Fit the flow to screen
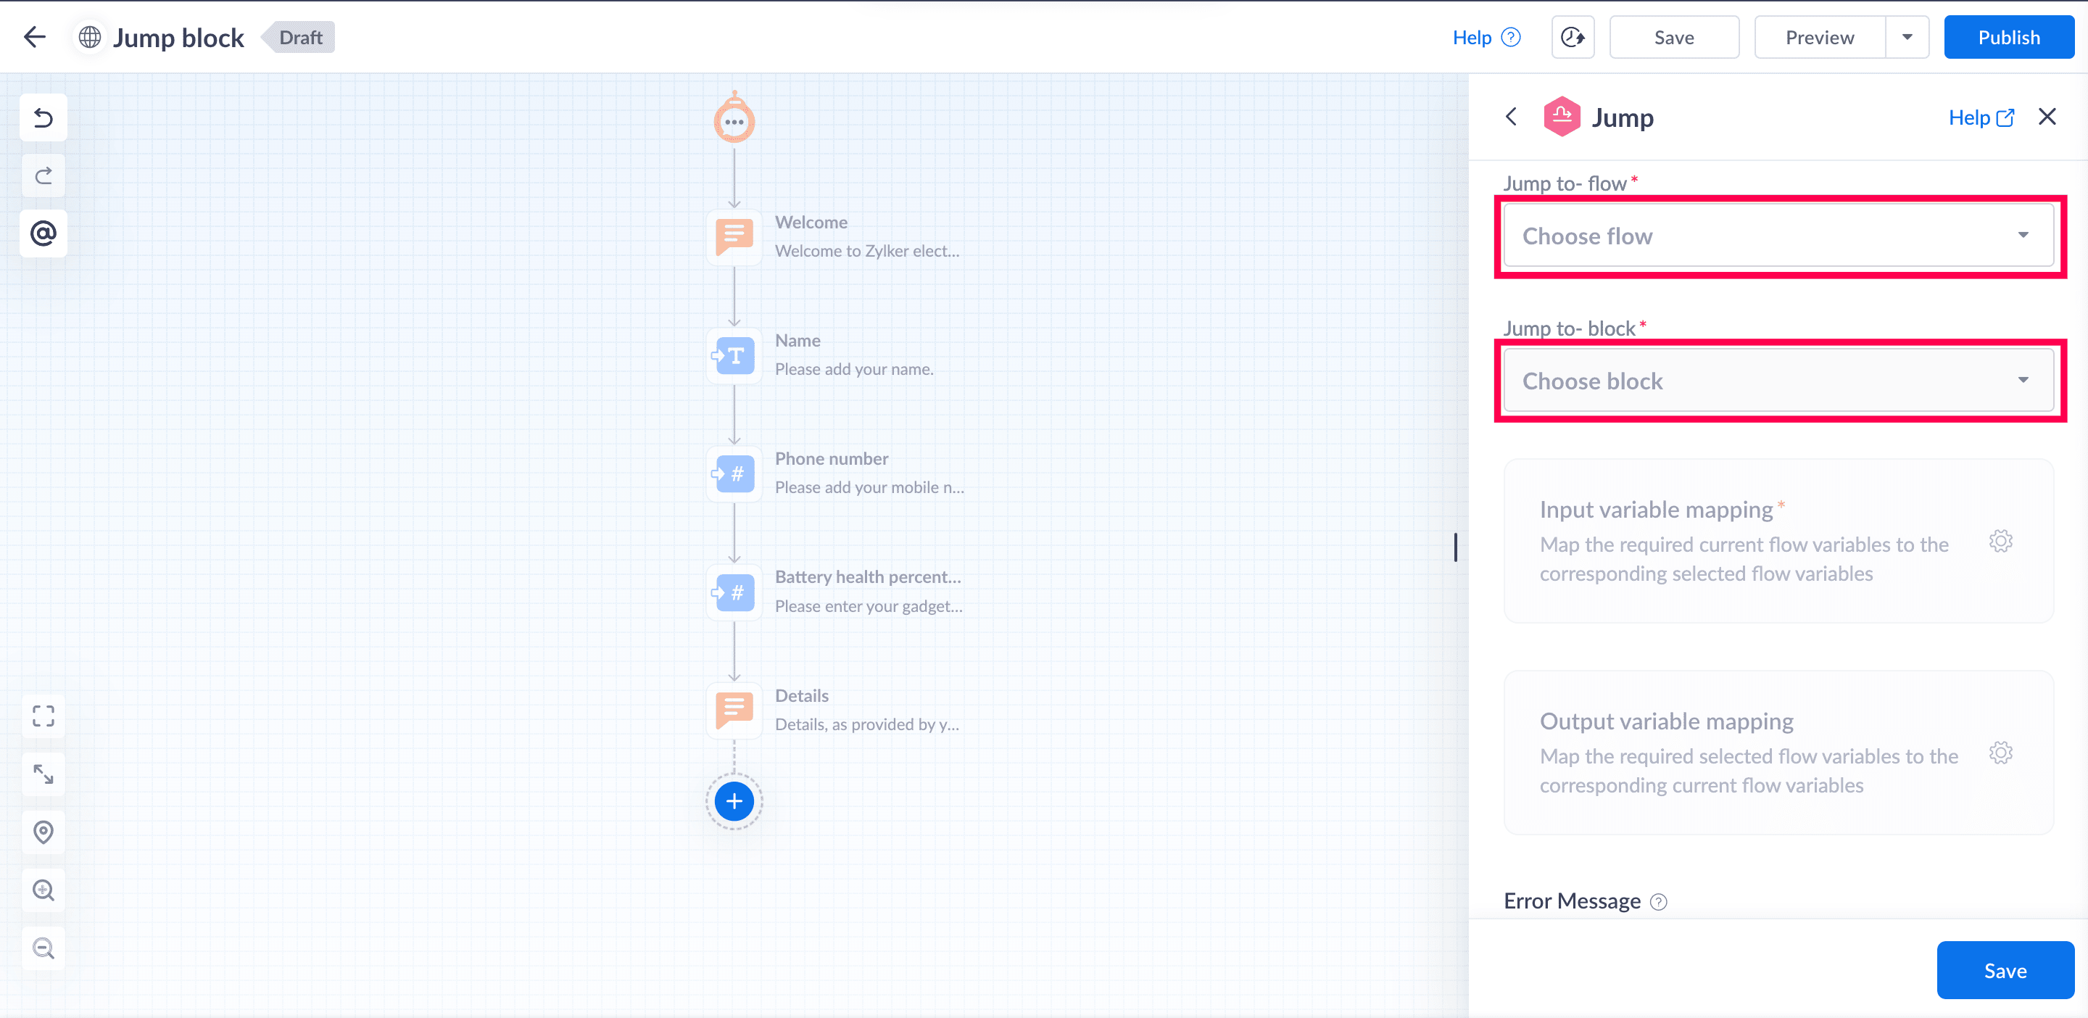 (43, 716)
